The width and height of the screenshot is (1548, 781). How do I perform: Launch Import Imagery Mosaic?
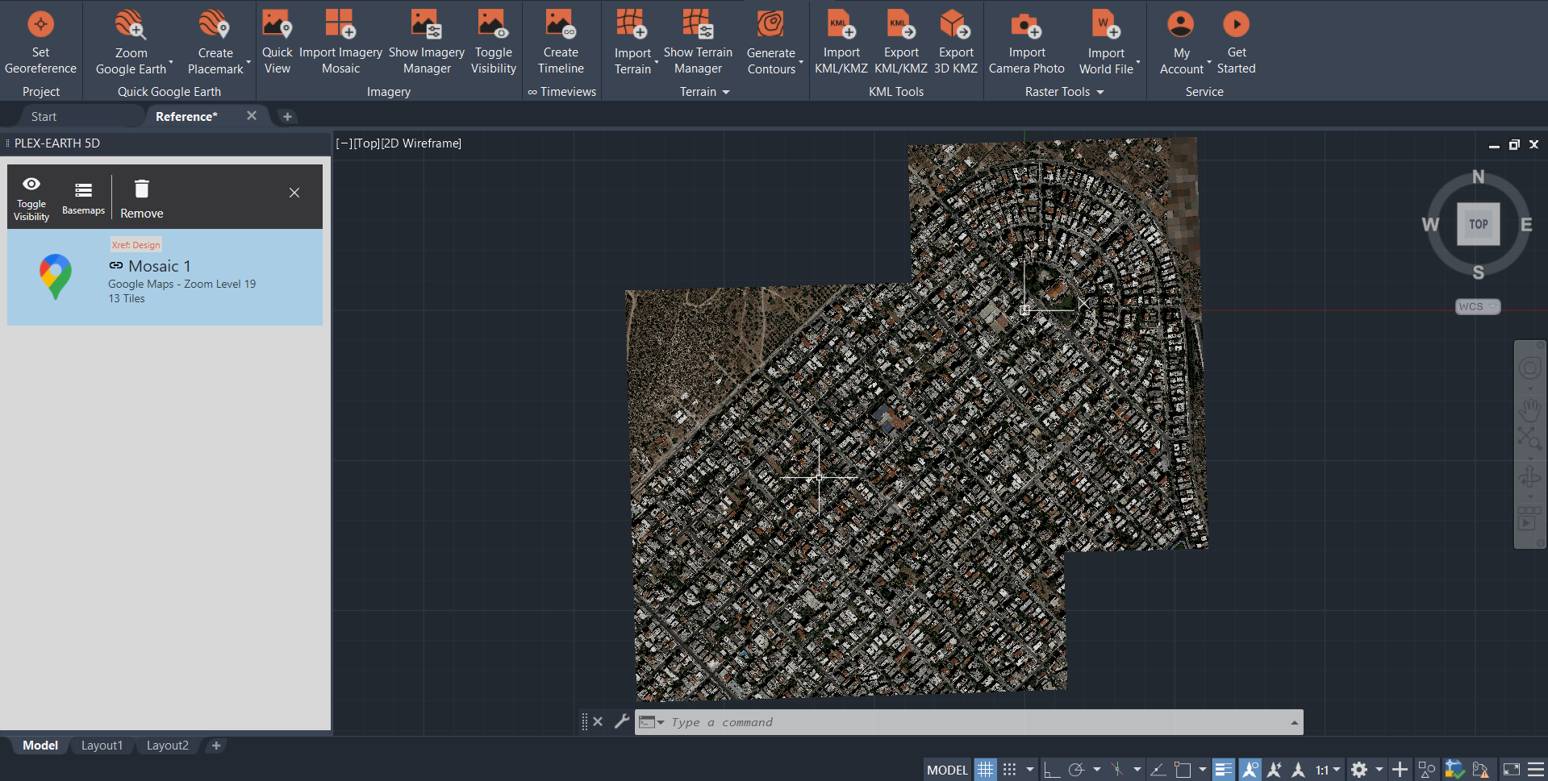click(x=340, y=42)
